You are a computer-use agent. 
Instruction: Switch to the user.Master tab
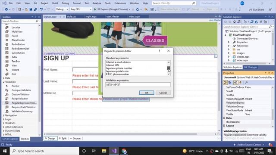pos(113,16)
